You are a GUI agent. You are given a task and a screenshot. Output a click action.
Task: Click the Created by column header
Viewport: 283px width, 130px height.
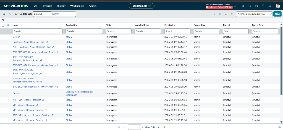click(x=199, y=25)
